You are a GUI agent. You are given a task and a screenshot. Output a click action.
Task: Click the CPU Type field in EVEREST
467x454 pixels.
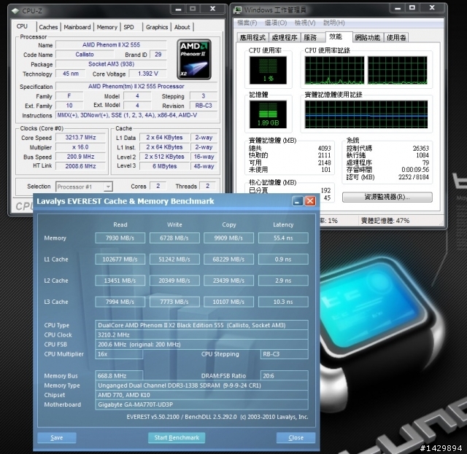pos(201,325)
